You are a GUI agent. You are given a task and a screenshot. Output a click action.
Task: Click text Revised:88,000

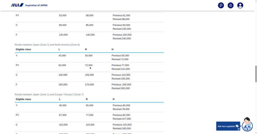(x=121, y=19)
